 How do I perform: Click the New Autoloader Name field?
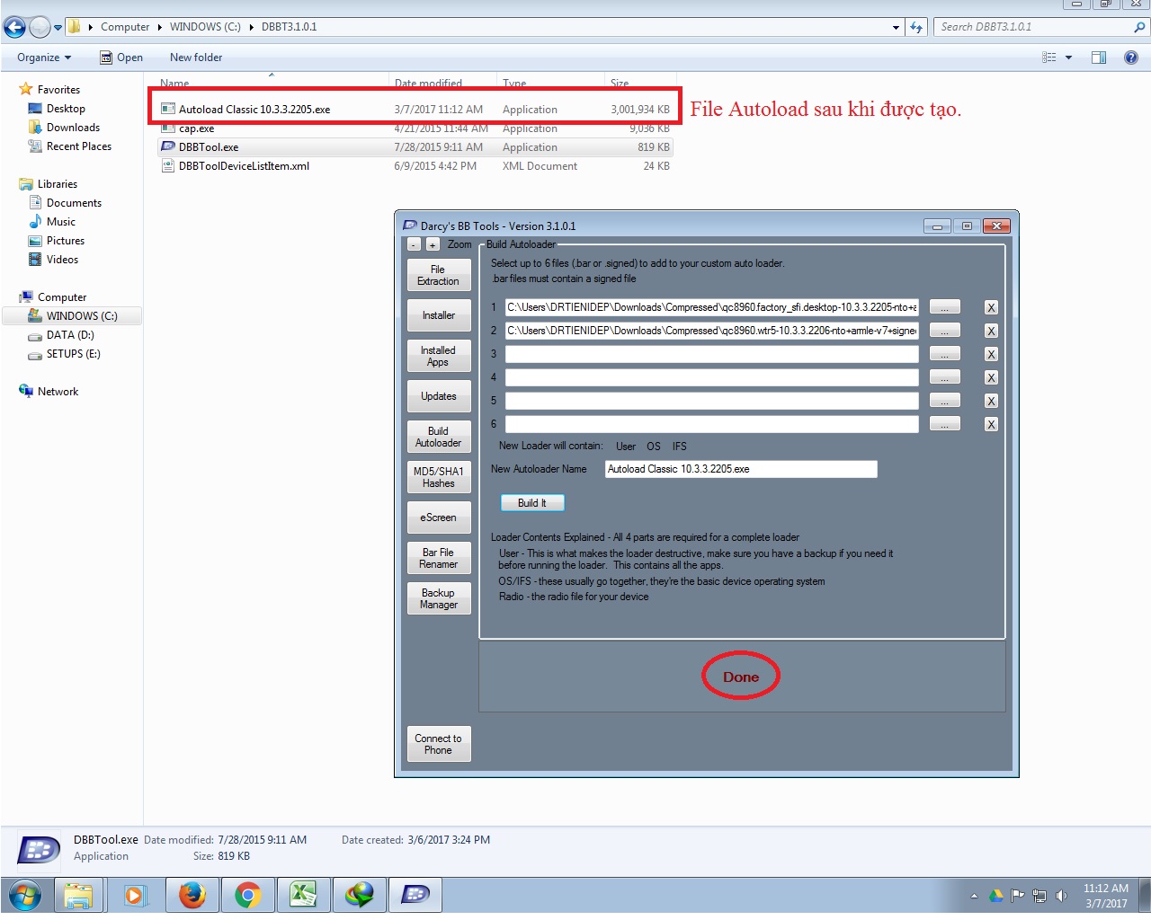(x=740, y=469)
